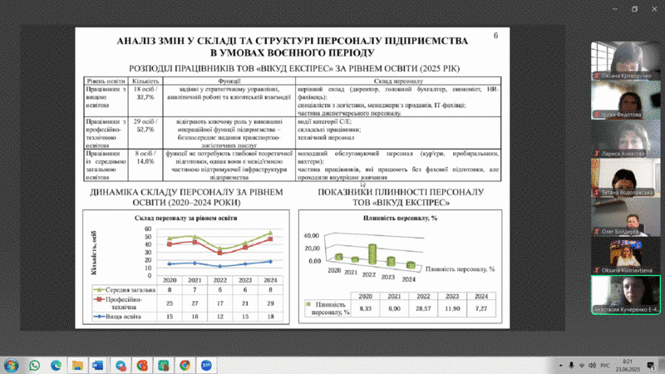
Task: Select Лариса participant video tile
Action: pos(626,139)
